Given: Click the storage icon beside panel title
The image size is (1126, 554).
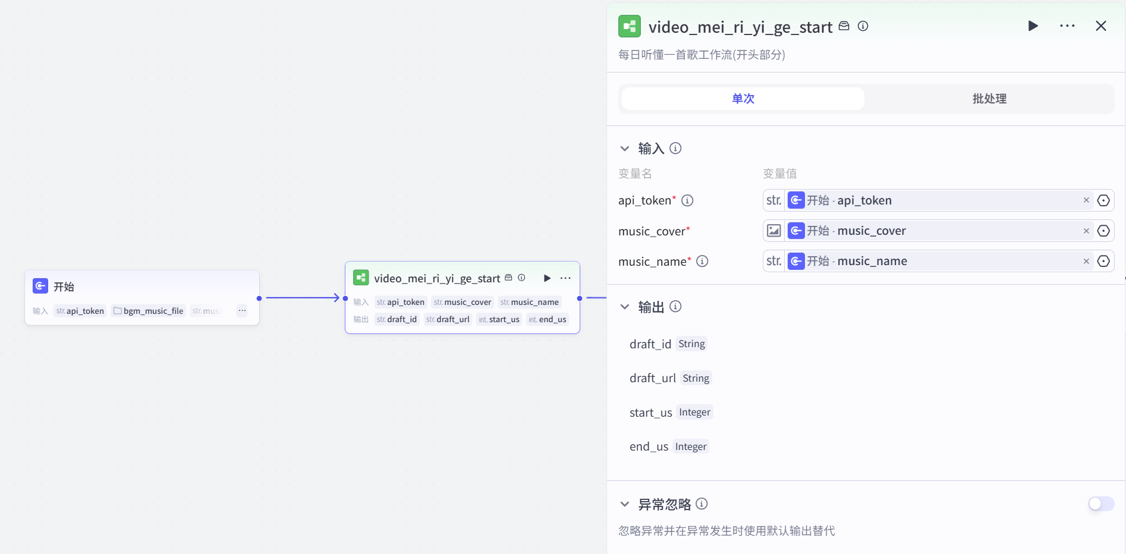Looking at the screenshot, I should click(844, 26).
